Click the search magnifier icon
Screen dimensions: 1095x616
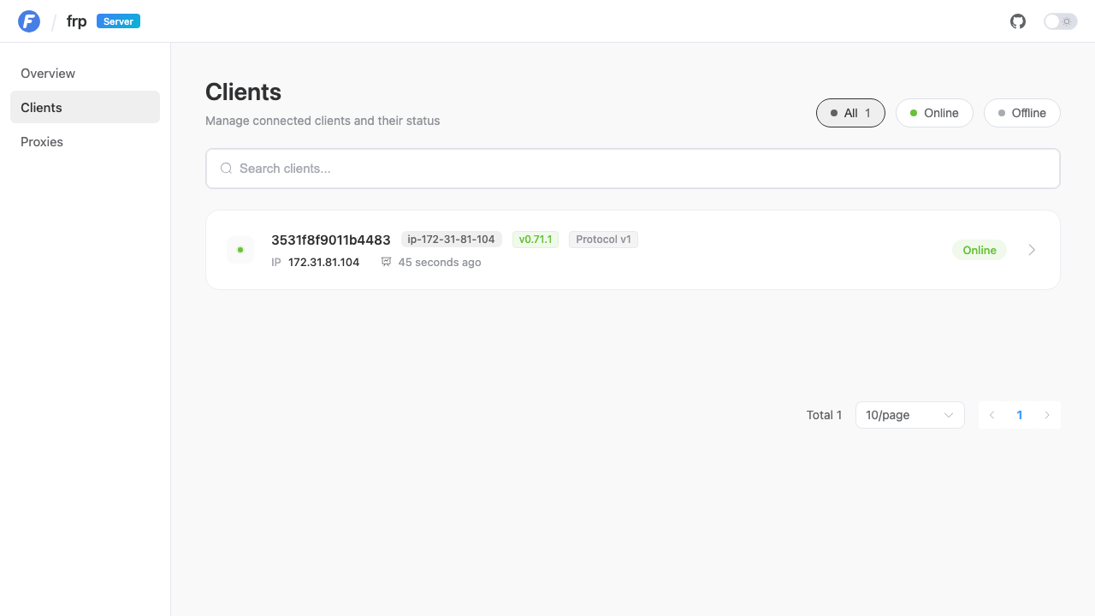pyautogui.click(x=227, y=169)
